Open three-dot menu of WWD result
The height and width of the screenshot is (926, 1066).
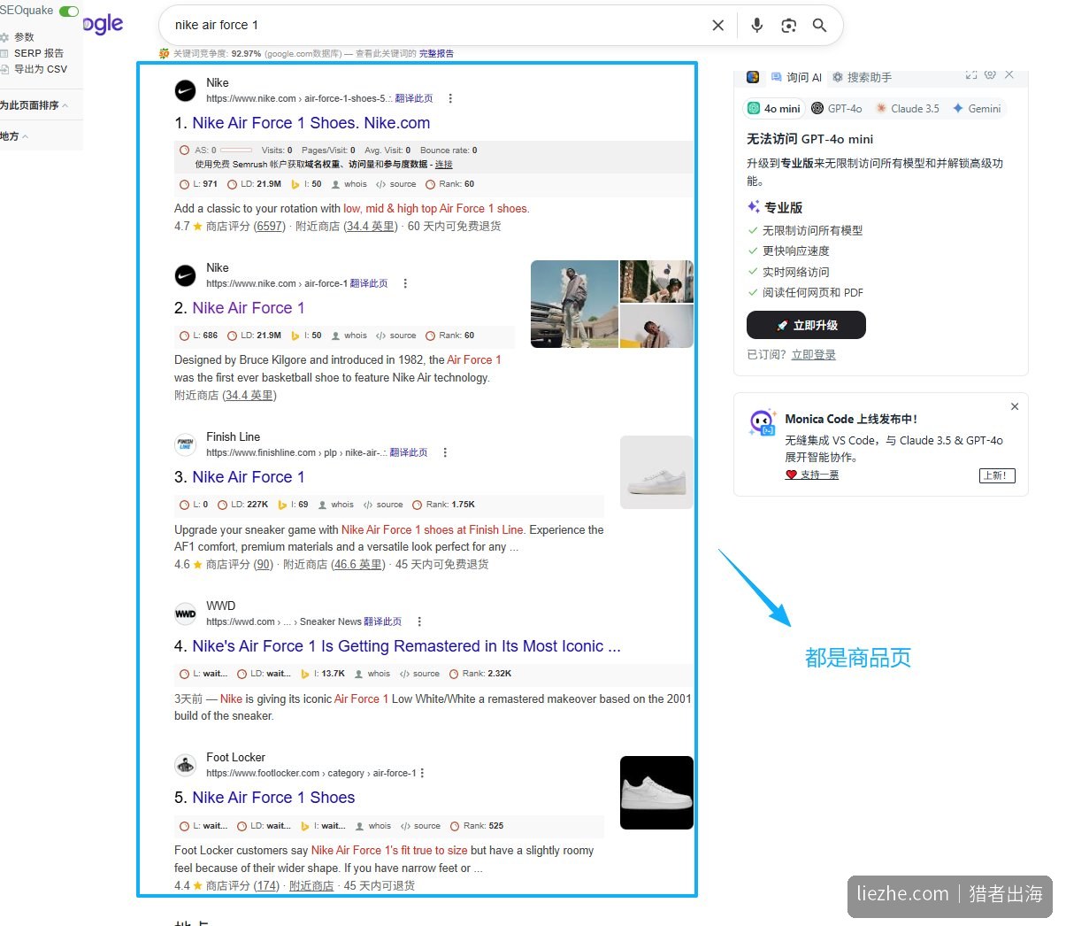point(419,621)
